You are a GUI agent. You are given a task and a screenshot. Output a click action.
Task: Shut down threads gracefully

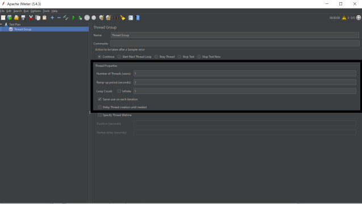click(x=94, y=18)
